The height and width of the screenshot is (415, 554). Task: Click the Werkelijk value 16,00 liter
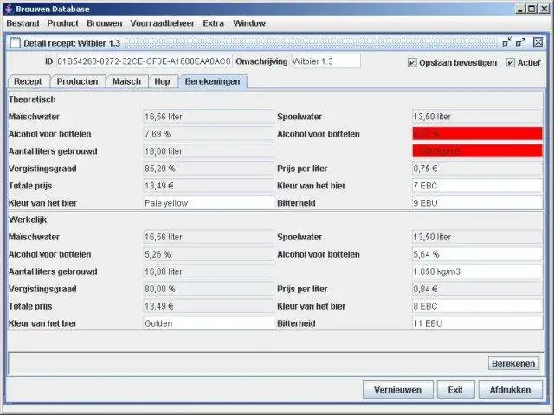[208, 271]
